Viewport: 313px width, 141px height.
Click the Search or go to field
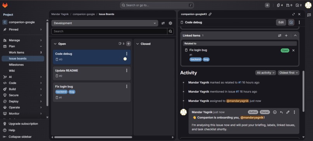[157, 5]
